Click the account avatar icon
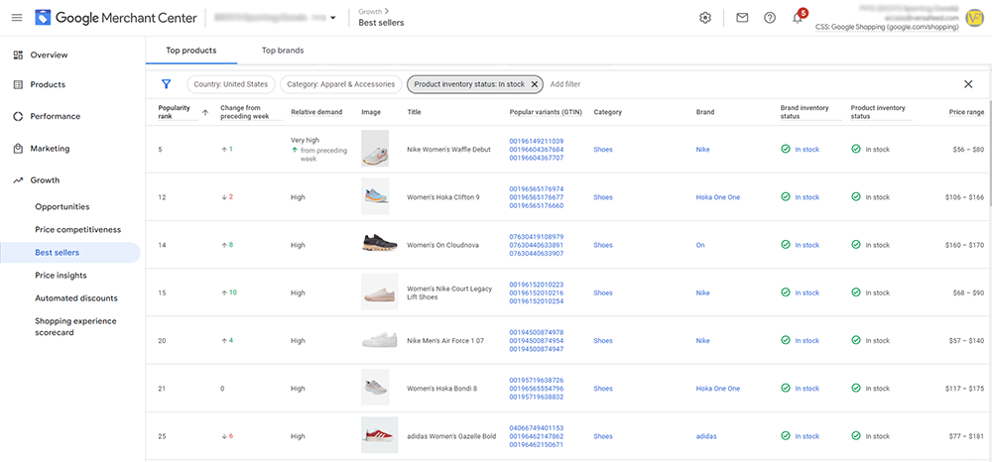 pos(974,18)
